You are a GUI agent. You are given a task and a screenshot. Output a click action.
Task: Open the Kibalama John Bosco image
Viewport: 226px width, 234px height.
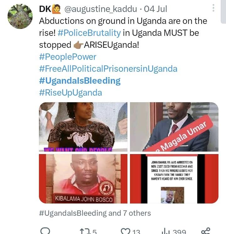(83, 179)
